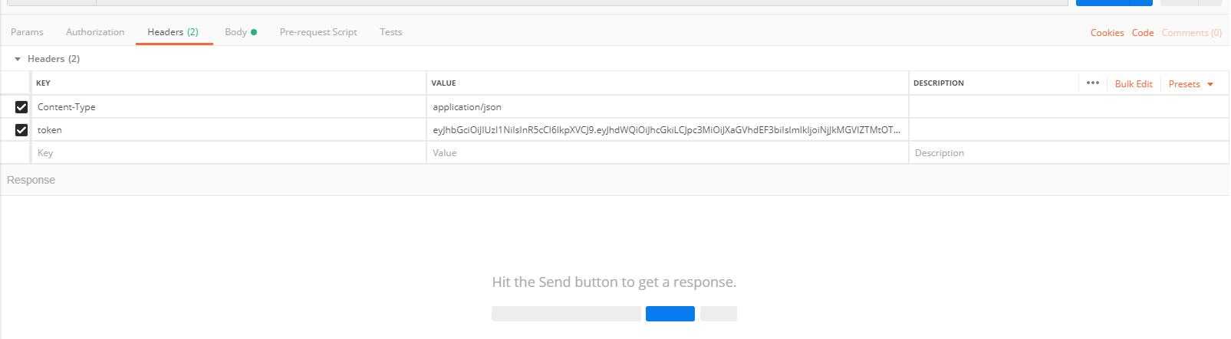Click the Bulk Edit button
This screenshot has width=1231, height=339.
pos(1133,84)
